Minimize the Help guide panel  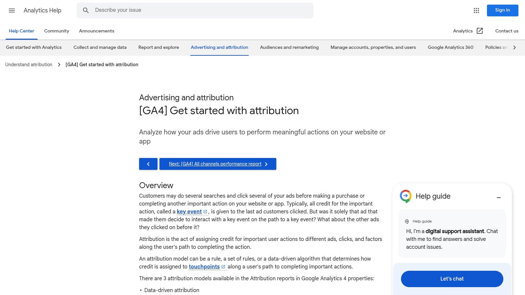pos(499,197)
